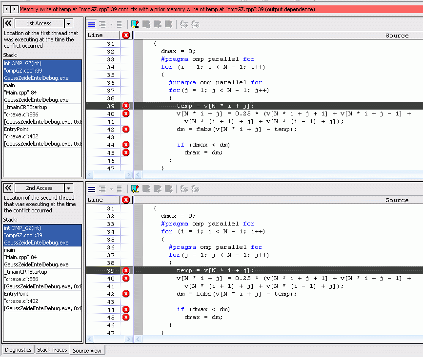Click error marker on line 42 in 1st Access
This screenshot has width=423, height=357.
coord(126,129)
